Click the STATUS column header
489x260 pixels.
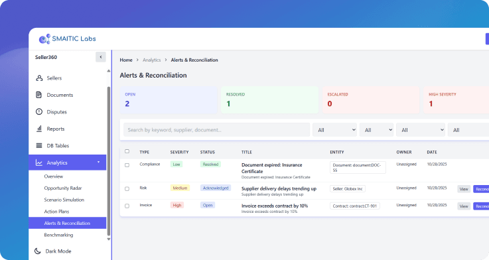pos(208,152)
